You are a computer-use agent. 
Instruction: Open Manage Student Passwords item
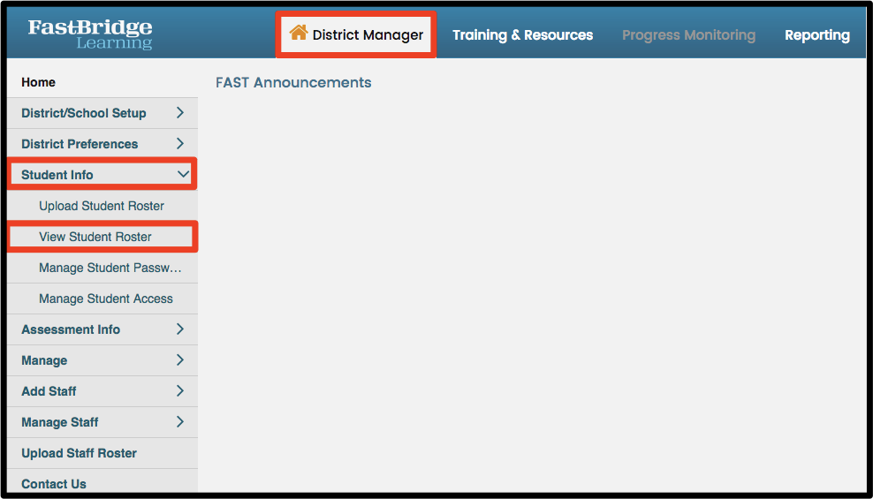102,268
